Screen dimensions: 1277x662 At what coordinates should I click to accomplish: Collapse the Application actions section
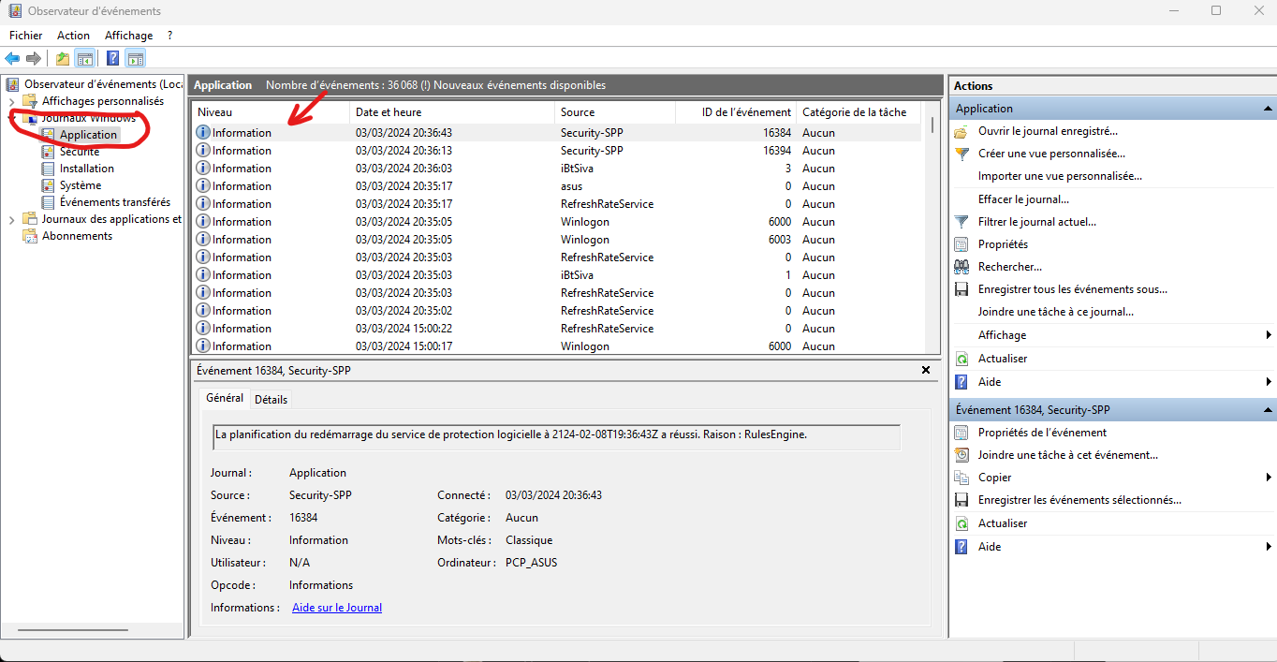(1268, 109)
